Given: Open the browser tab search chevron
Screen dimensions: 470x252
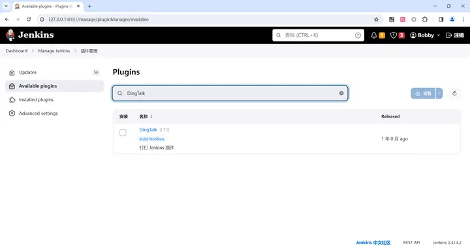Looking at the screenshot, I should [6, 6].
